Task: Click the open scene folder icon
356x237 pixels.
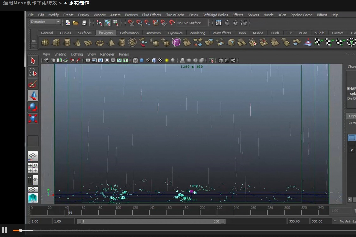Action: click(x=76, y=23)
